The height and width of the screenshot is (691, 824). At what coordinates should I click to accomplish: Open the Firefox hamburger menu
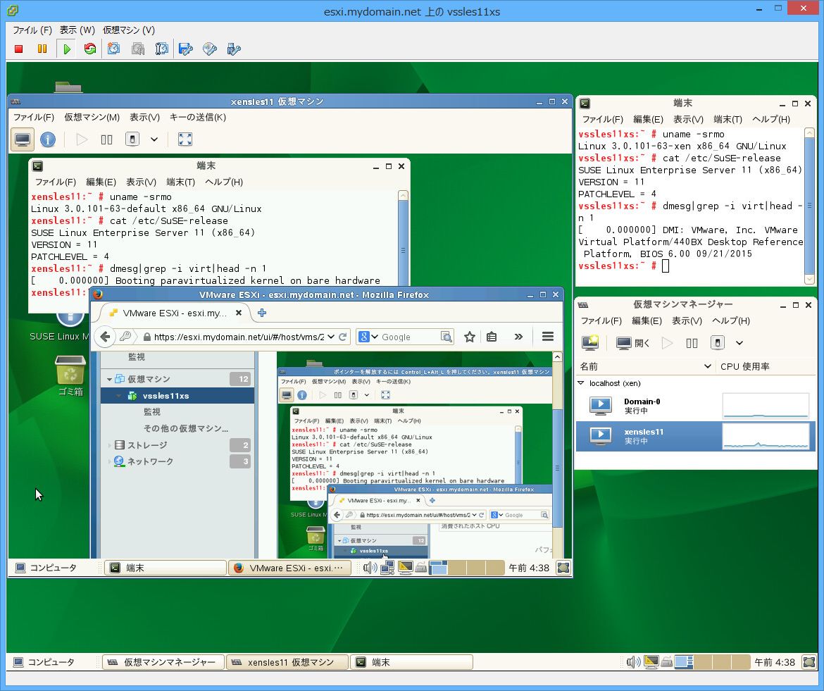548,337
